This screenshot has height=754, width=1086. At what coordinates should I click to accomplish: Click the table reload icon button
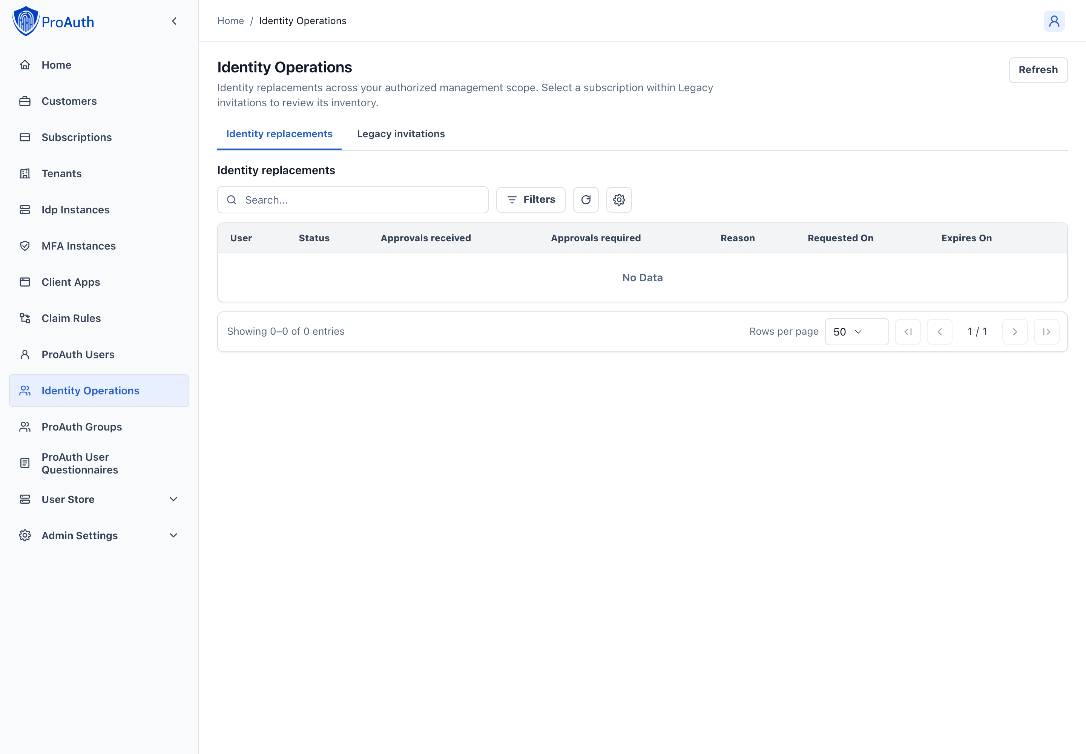[586, 200]
